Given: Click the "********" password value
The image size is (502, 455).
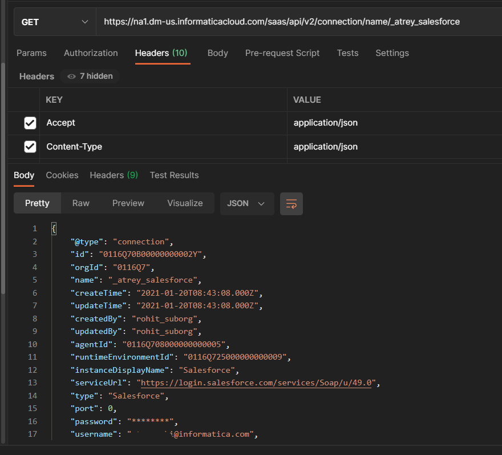Looking at the screenshot, I should point(151,422).
